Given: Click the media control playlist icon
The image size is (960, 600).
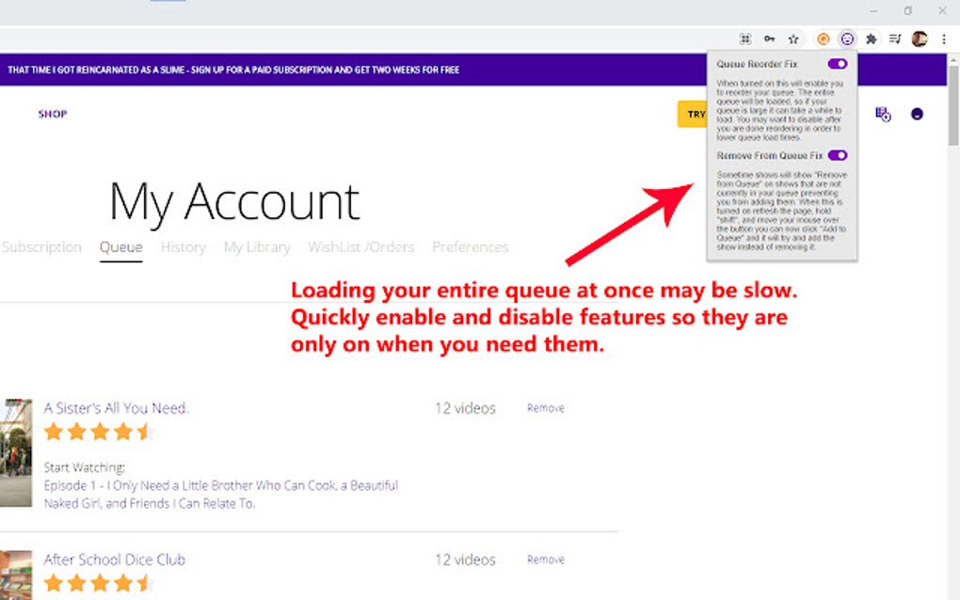Looking at the screenshot, I should click(895, 39).
